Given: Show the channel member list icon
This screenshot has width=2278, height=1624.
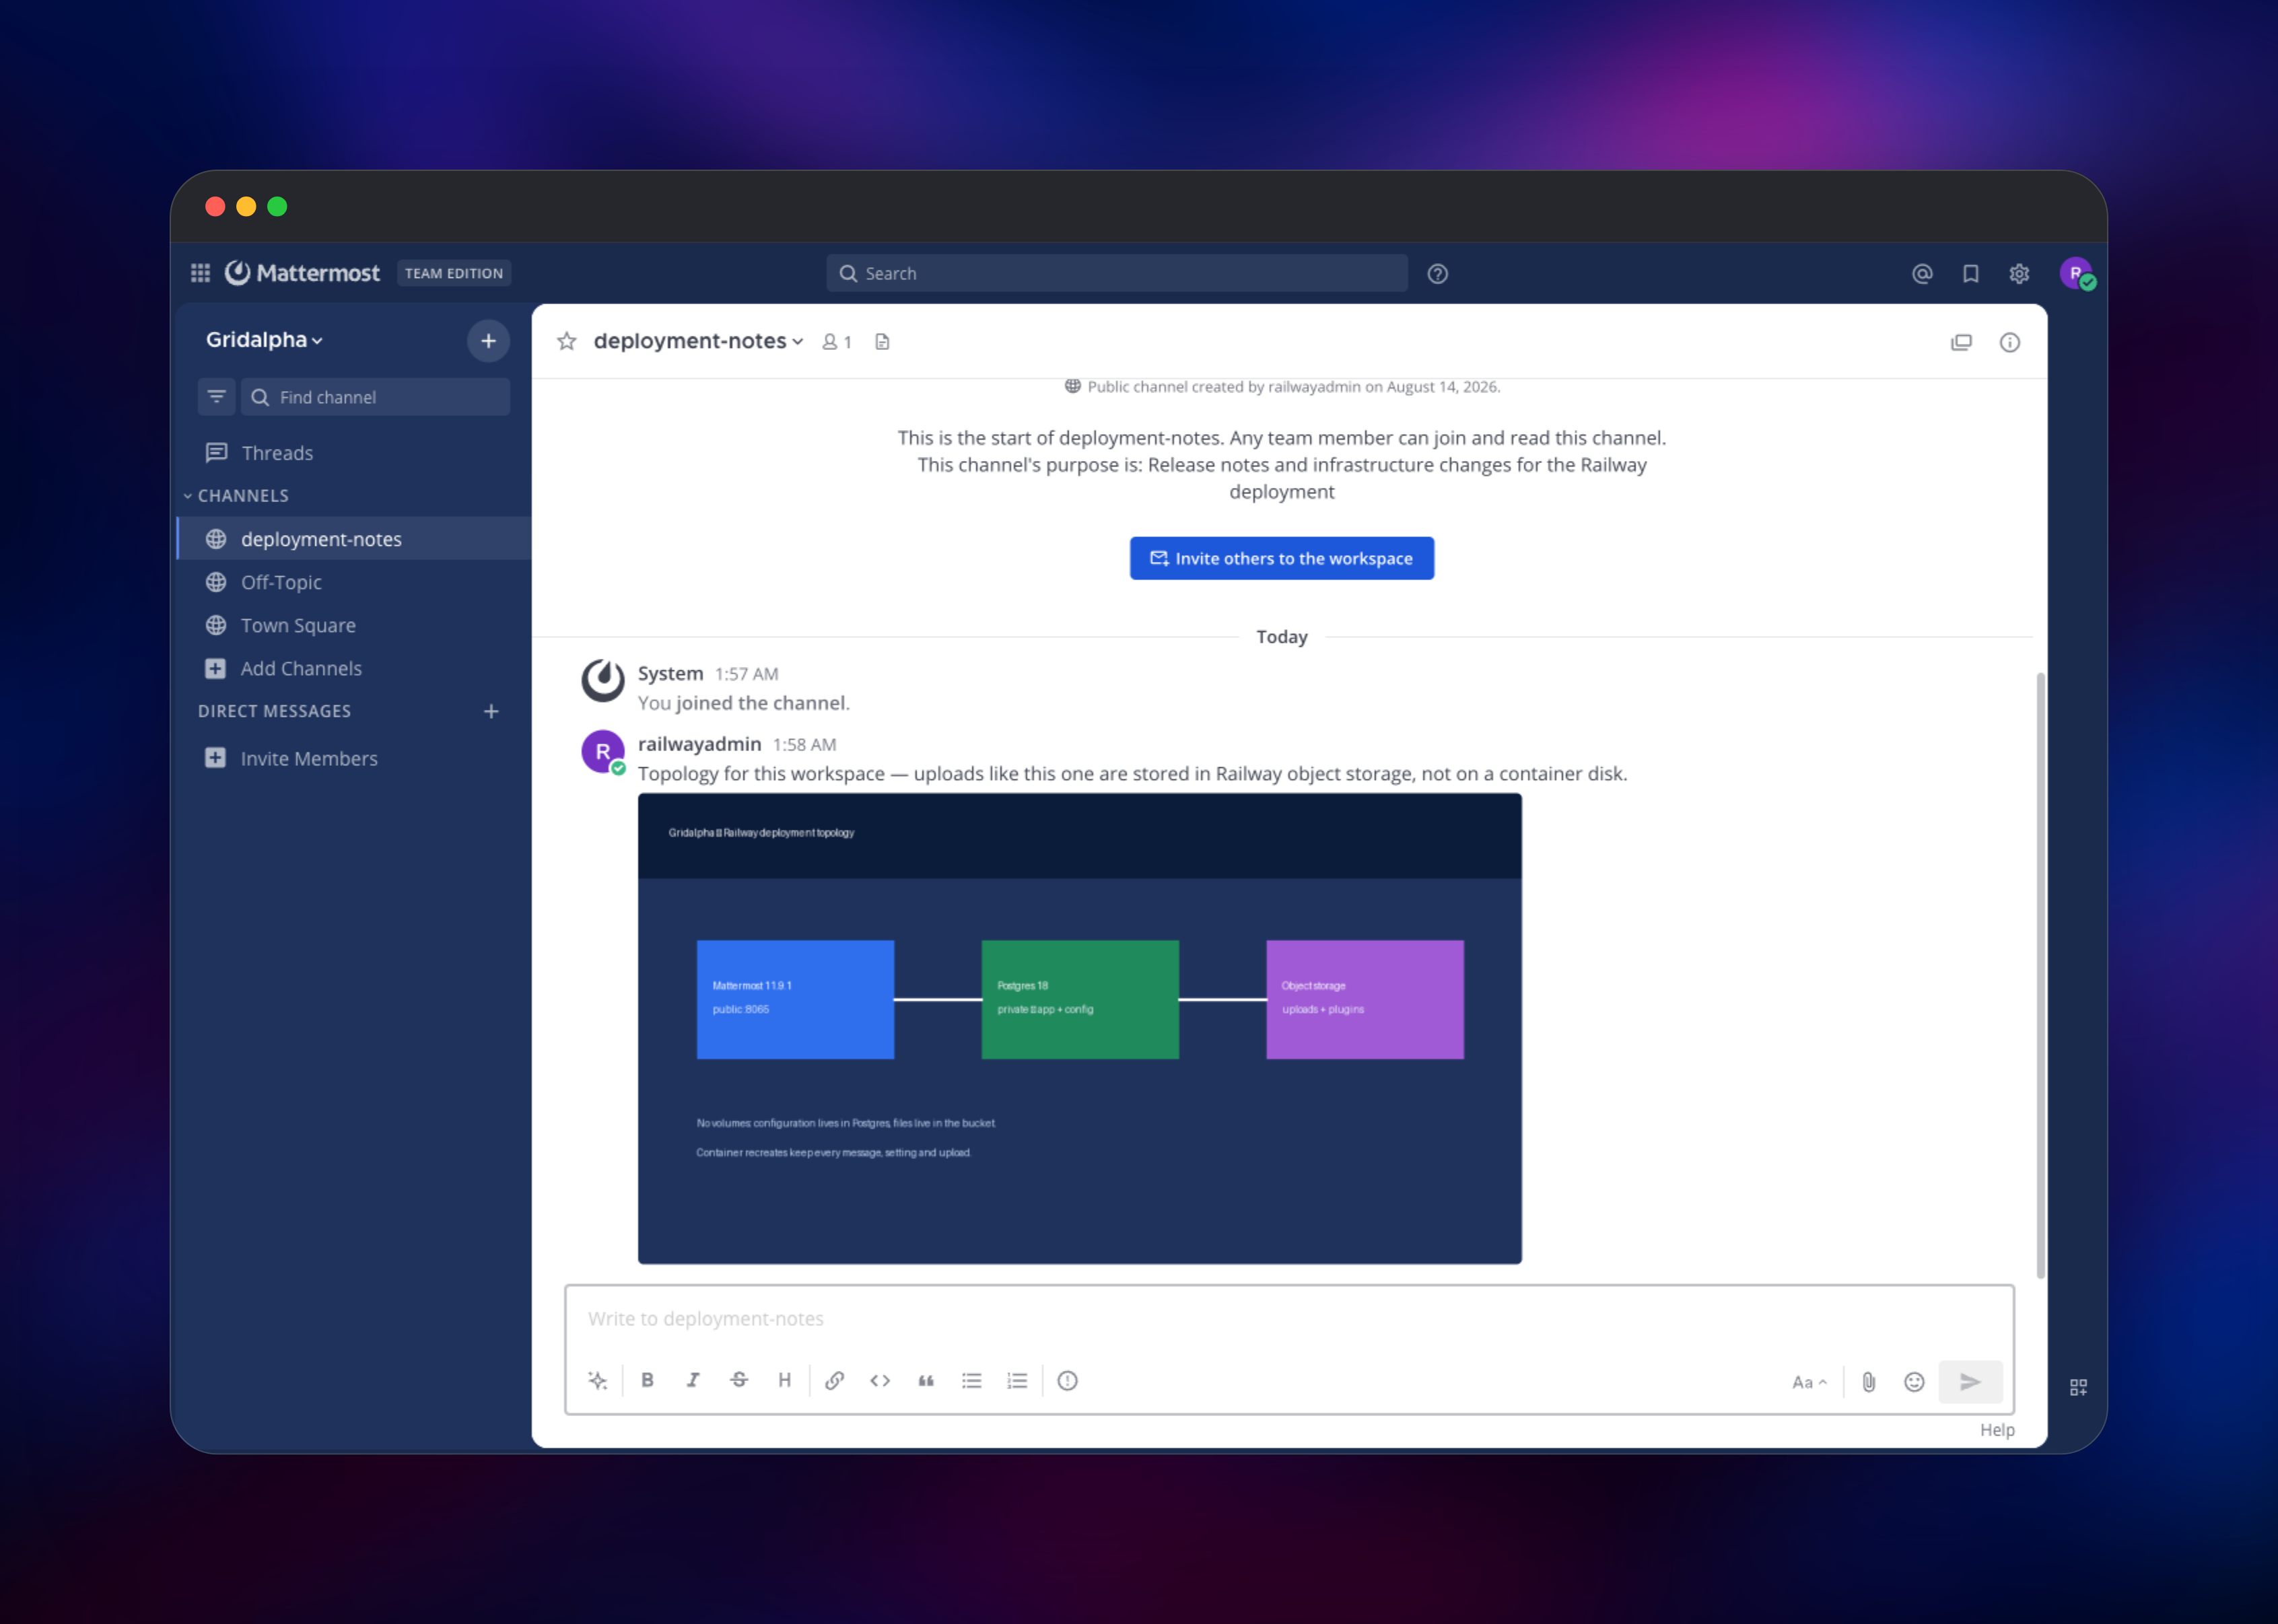Looking at the screenshot, I should (x=836, y=342).
